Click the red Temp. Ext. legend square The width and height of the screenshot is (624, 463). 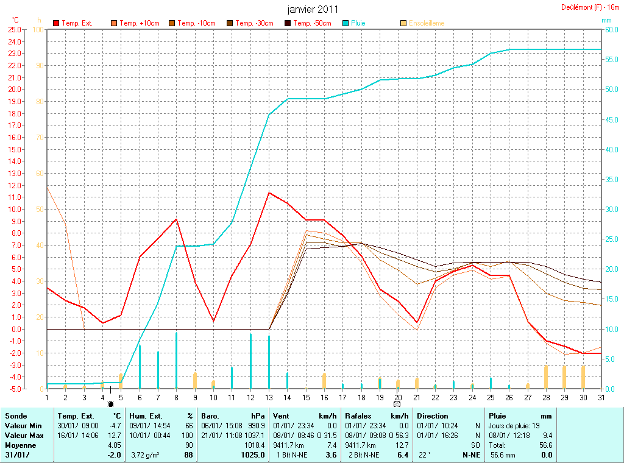pyautogui.click(x=56, y=23)
